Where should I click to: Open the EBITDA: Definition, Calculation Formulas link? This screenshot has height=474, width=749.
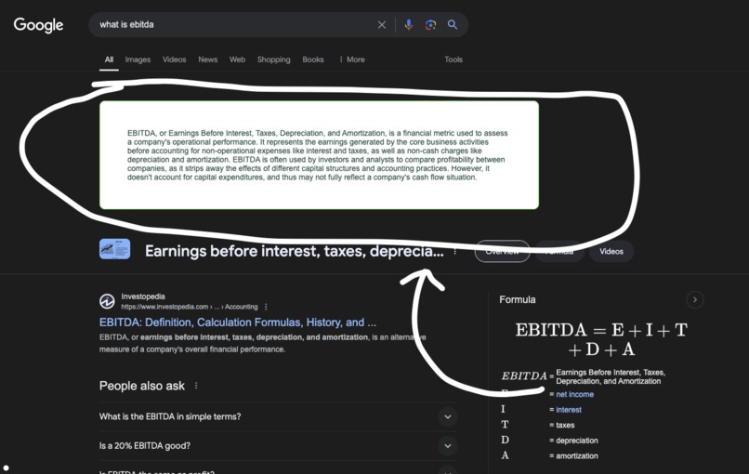click(x=238, y=323)
